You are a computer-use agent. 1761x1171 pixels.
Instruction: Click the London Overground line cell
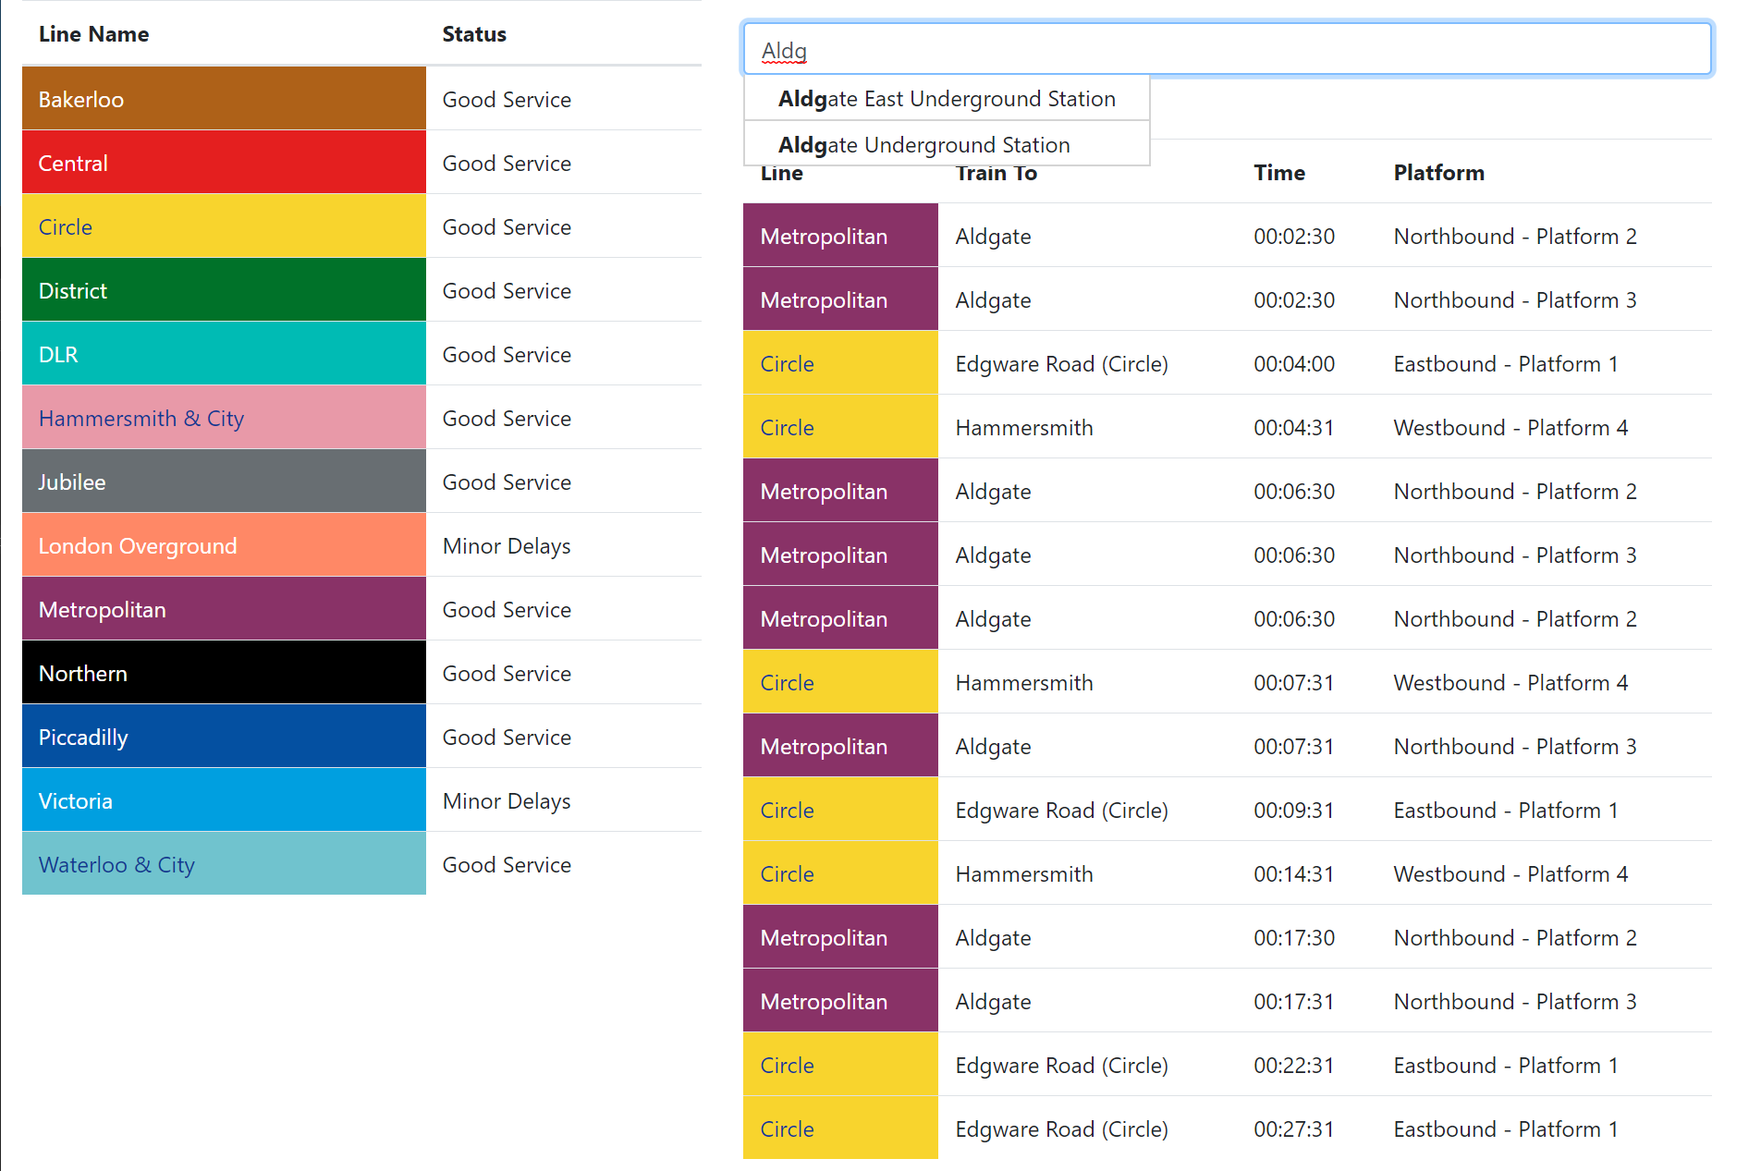tap(224, 545)
